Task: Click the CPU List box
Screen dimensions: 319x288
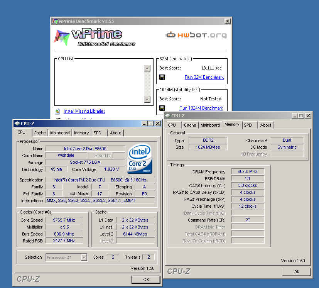Action: (x=104, y=82)
